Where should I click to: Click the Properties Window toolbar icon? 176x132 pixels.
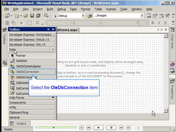coord(155,16)
